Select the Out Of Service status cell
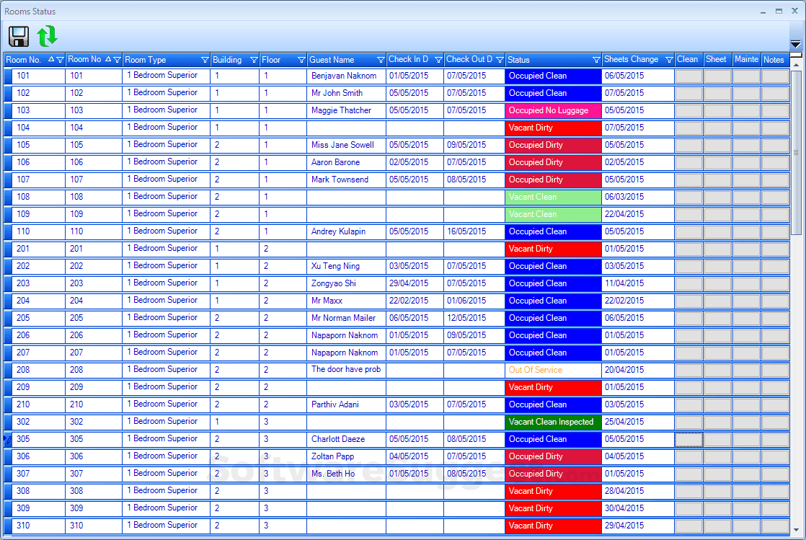This screenshot has height=540, width=806. tap(553, 371)
